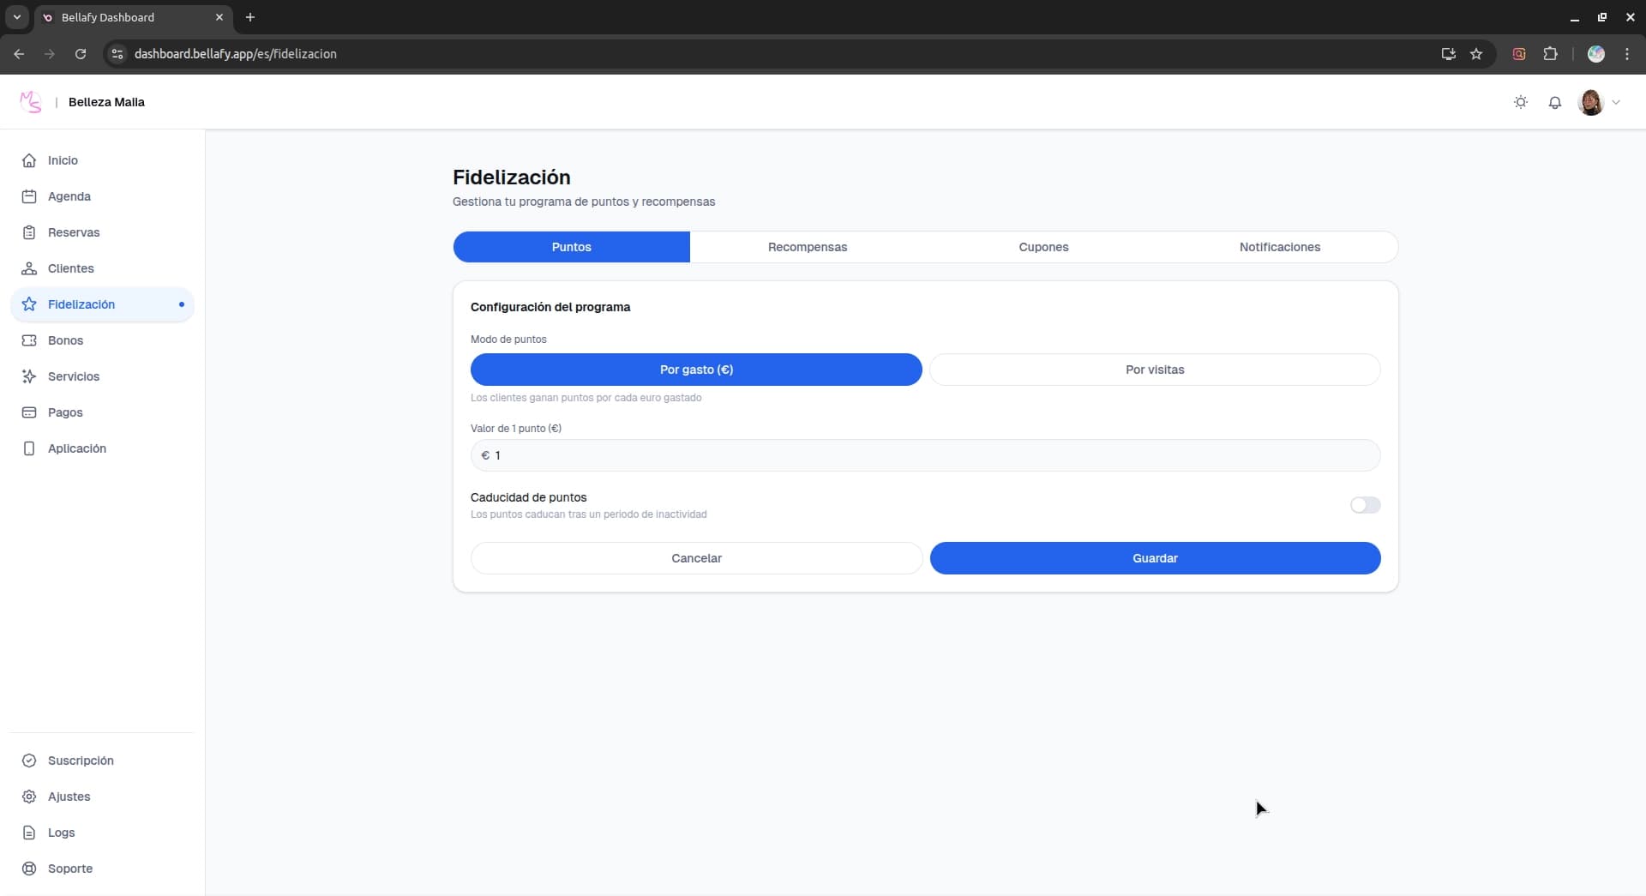The image size is (1646, 896).
Task: Click the Valor de 1 punto input field
Action: tap(924, 455)
